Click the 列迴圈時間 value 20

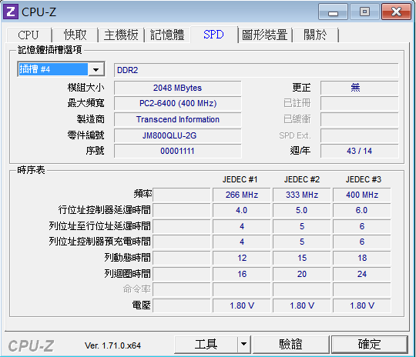click(x=302, y=274)
